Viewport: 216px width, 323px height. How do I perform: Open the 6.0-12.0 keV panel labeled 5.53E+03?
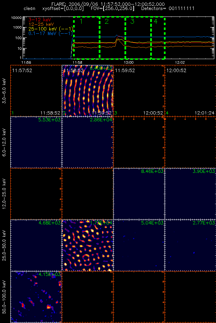click(36, 142)
